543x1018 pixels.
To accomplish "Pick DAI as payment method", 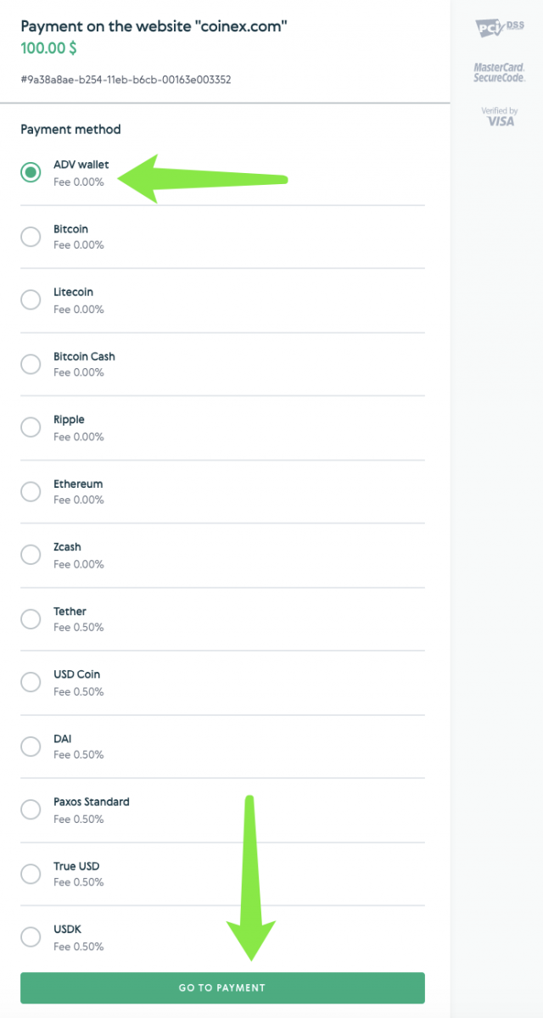I will [31, 746].
